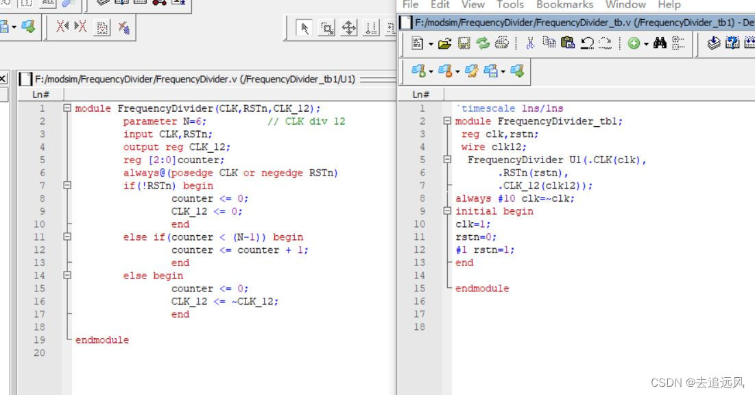Click '#1 rstn=1;' code line

pyautogui.click(x=485, y=250)
